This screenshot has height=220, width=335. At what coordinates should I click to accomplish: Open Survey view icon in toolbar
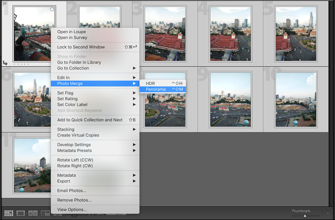click(x=45, y=213)
